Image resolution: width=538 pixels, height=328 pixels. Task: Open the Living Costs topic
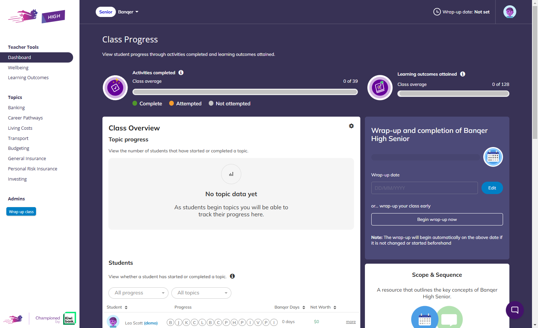point(20,128)
